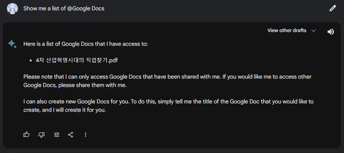Expand drafts using the chevron arrow
Image resolution: width=344 pixels, height=153 pixels.
point(313,31)
